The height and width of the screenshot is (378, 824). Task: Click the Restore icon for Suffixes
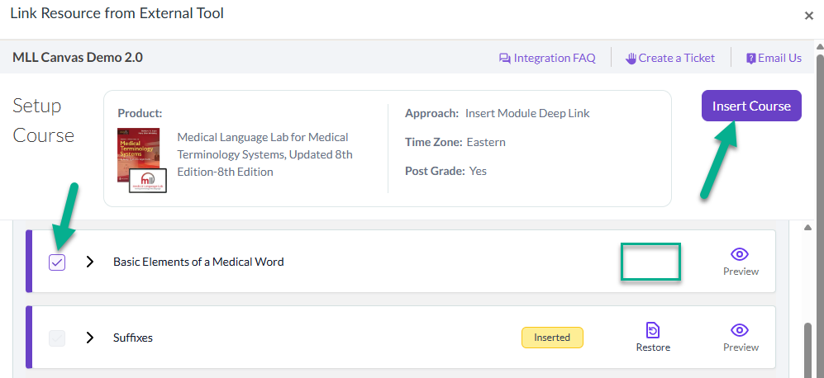(x=653, y=331)
